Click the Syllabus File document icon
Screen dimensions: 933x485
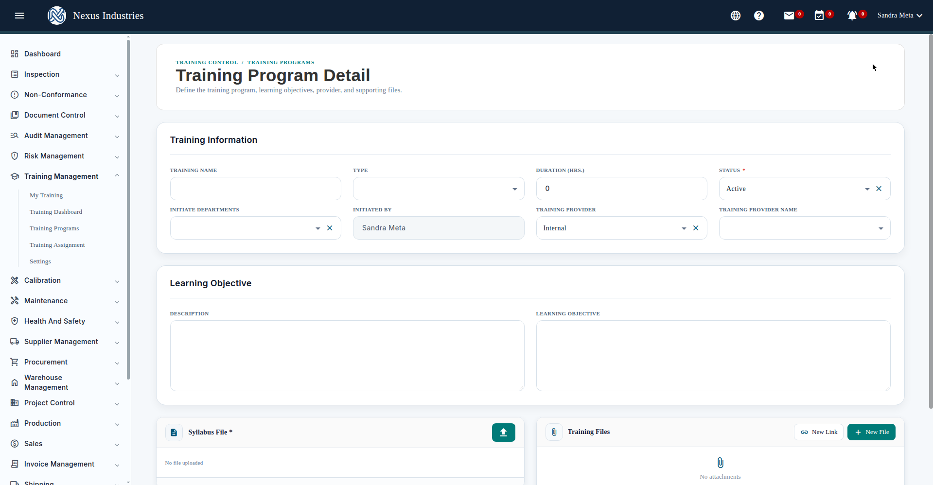[x=174, y=432]
